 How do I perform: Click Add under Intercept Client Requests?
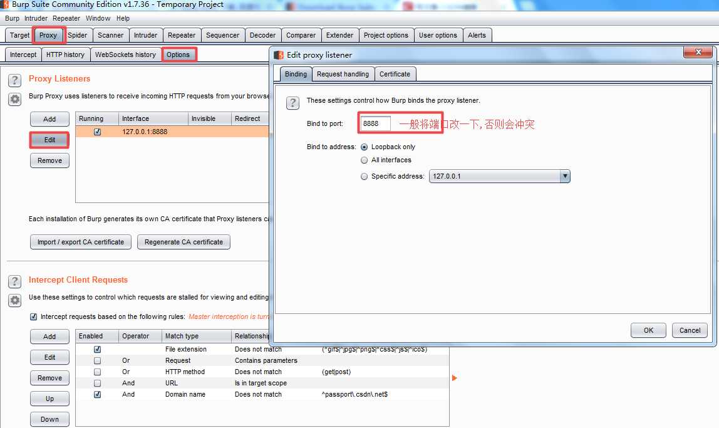pos(49,337)
